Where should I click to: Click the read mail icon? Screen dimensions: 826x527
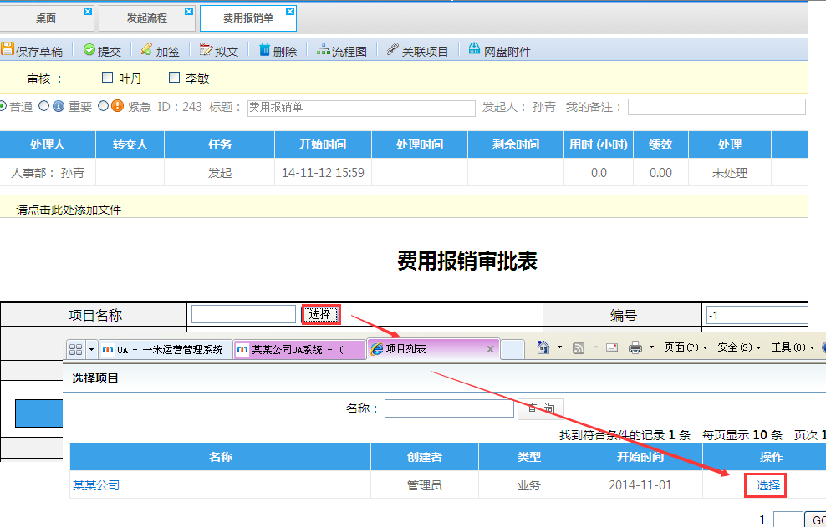pyautogui.click(x=612, y=347)
